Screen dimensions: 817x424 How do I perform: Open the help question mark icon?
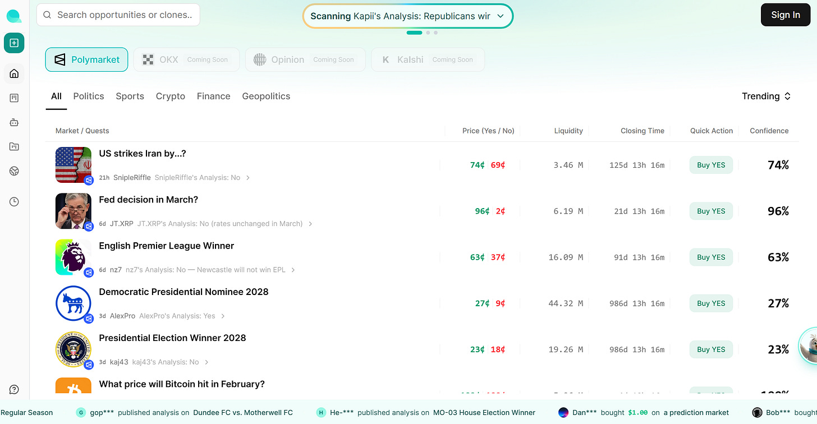click(14, 390)
